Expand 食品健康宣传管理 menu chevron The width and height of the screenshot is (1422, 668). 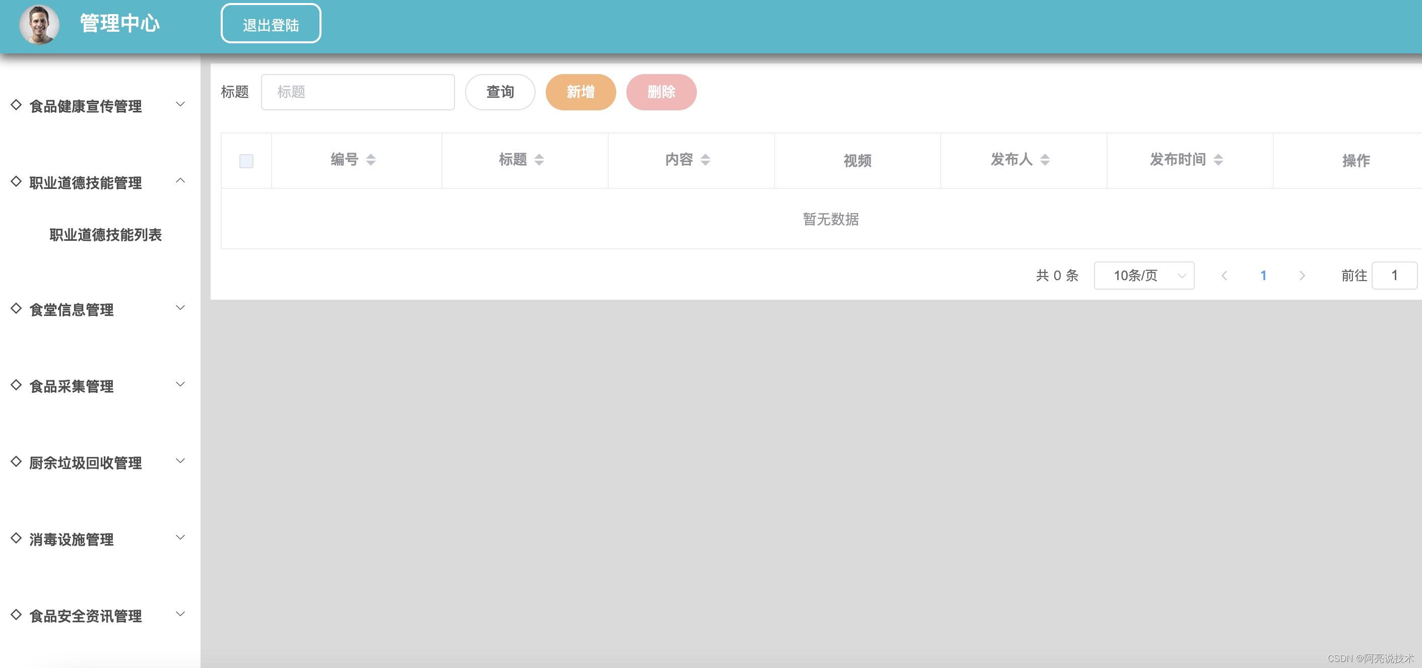point(180,104)
